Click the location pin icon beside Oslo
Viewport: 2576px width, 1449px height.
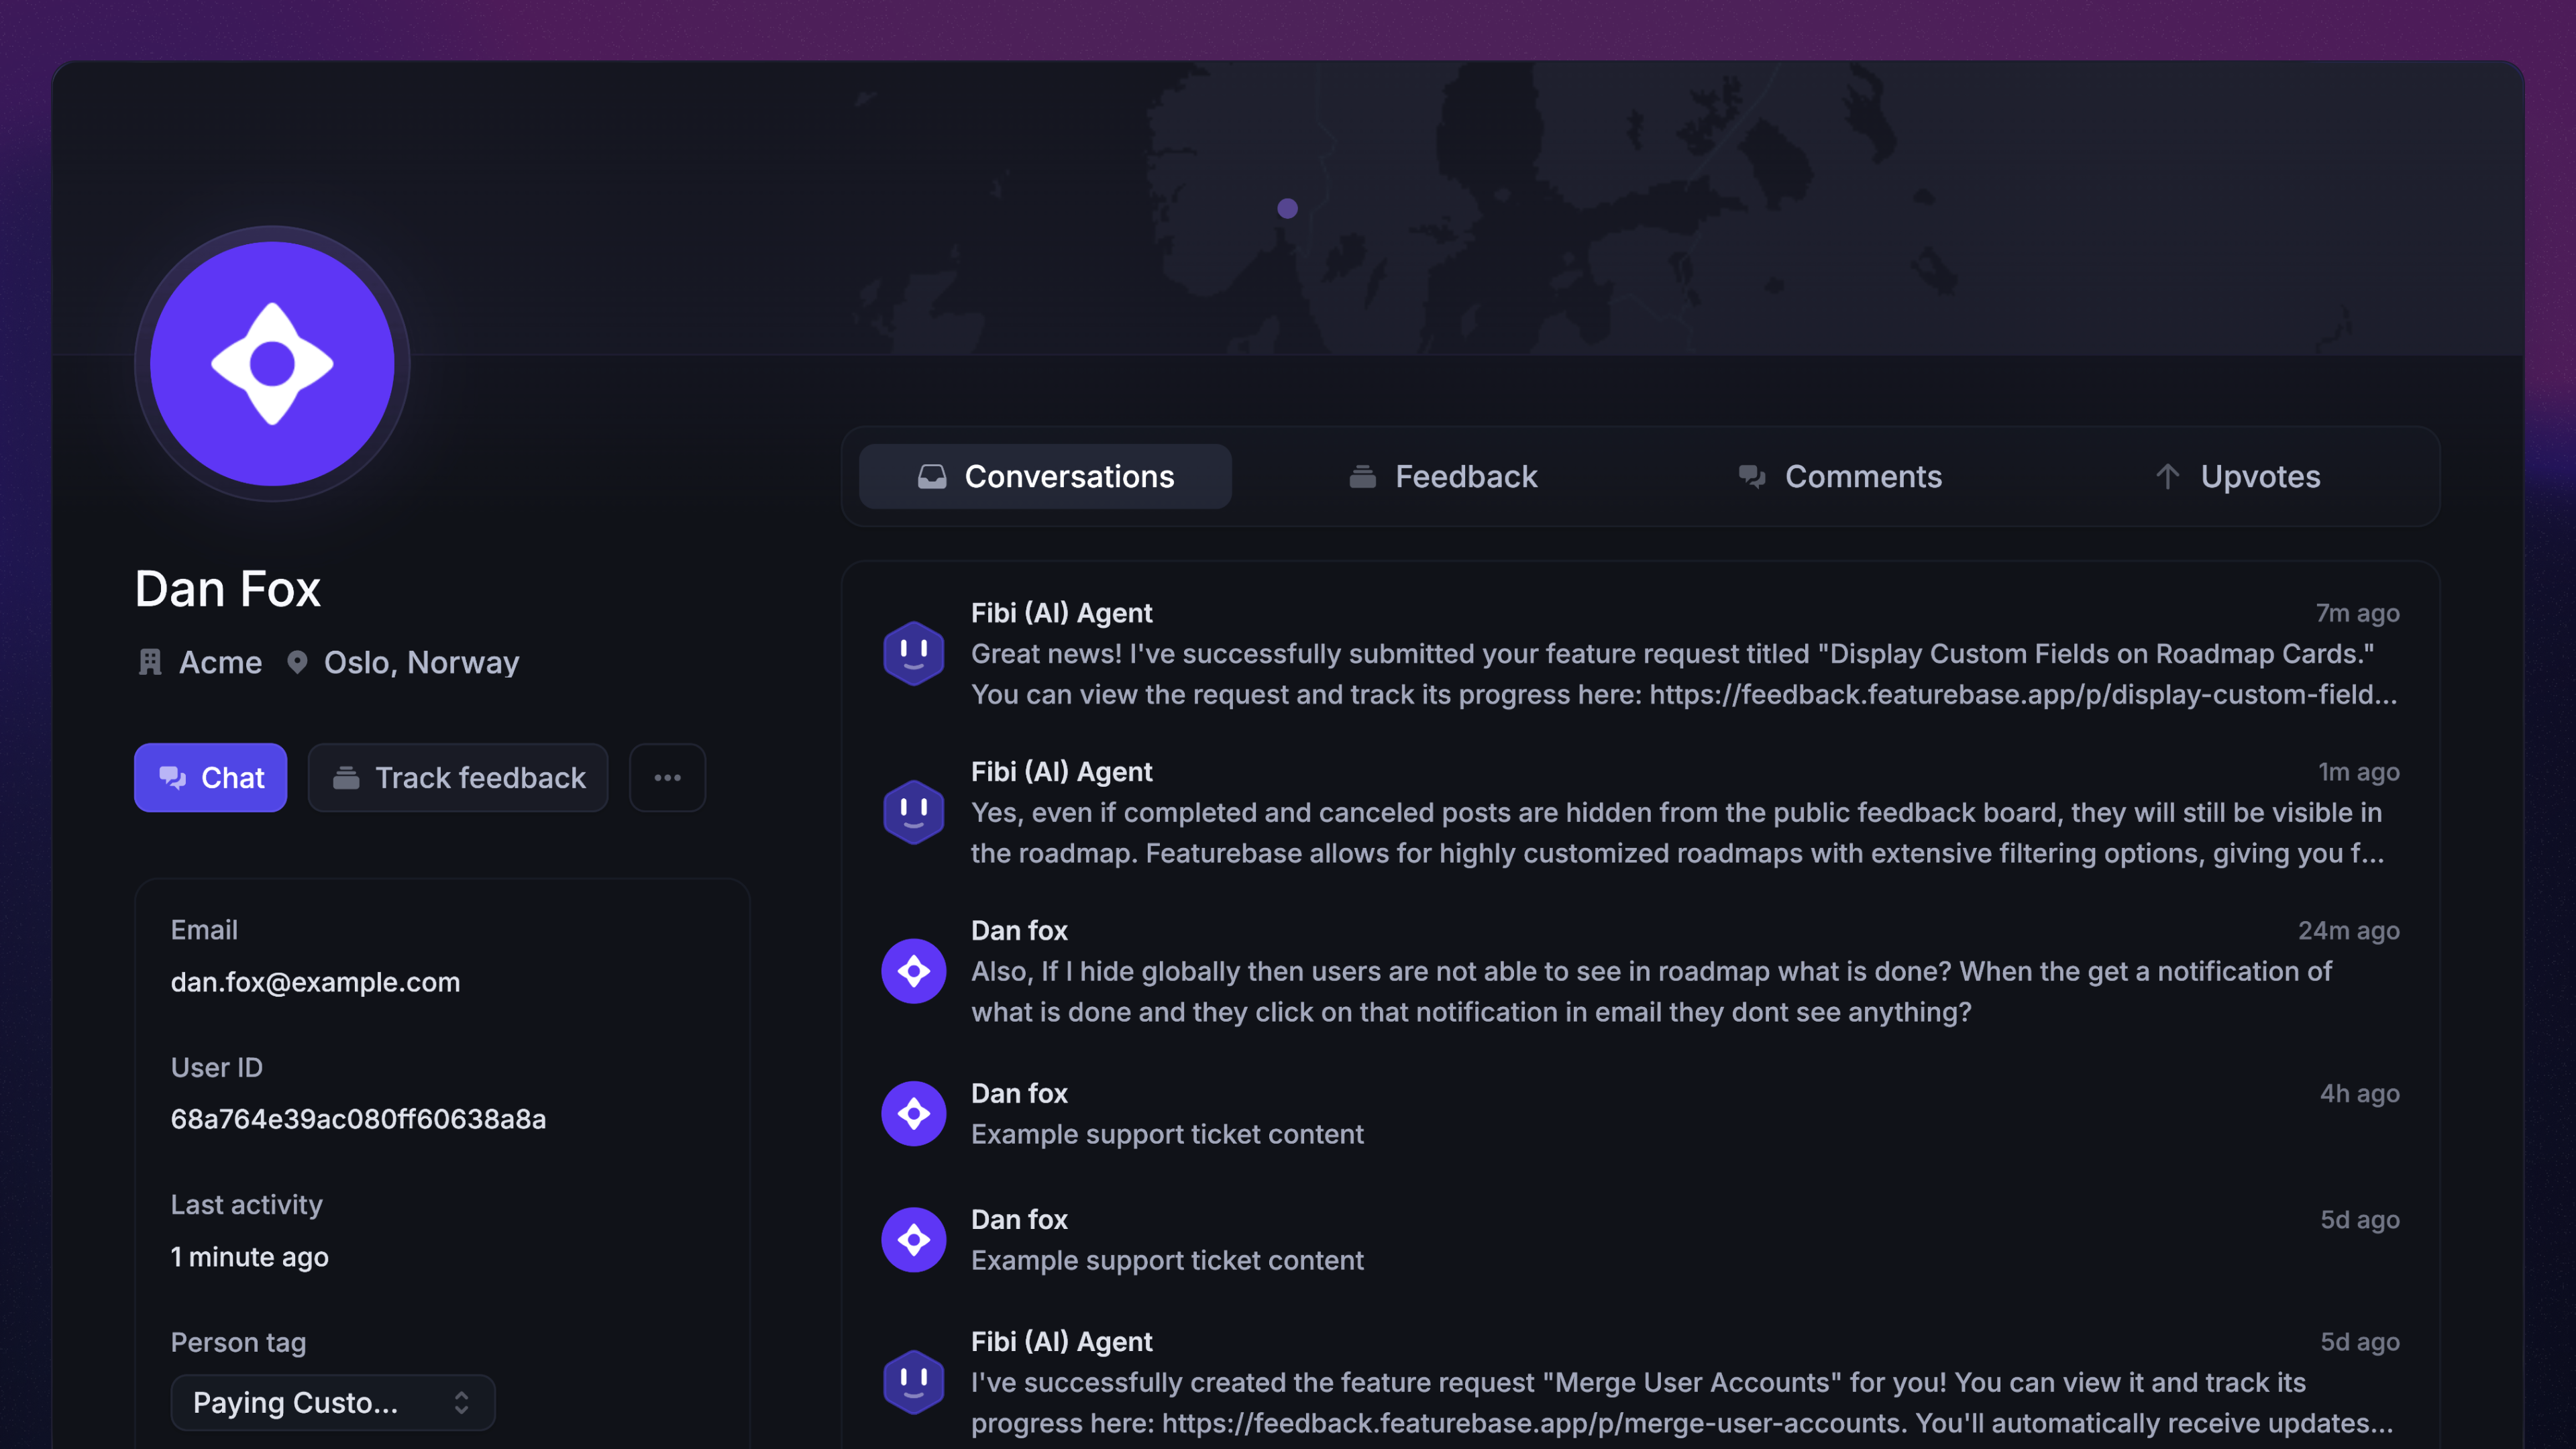[297, 662]
